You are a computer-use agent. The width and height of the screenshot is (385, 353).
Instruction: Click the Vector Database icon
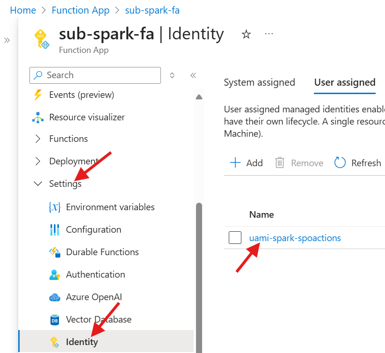[x=55, y=320]
